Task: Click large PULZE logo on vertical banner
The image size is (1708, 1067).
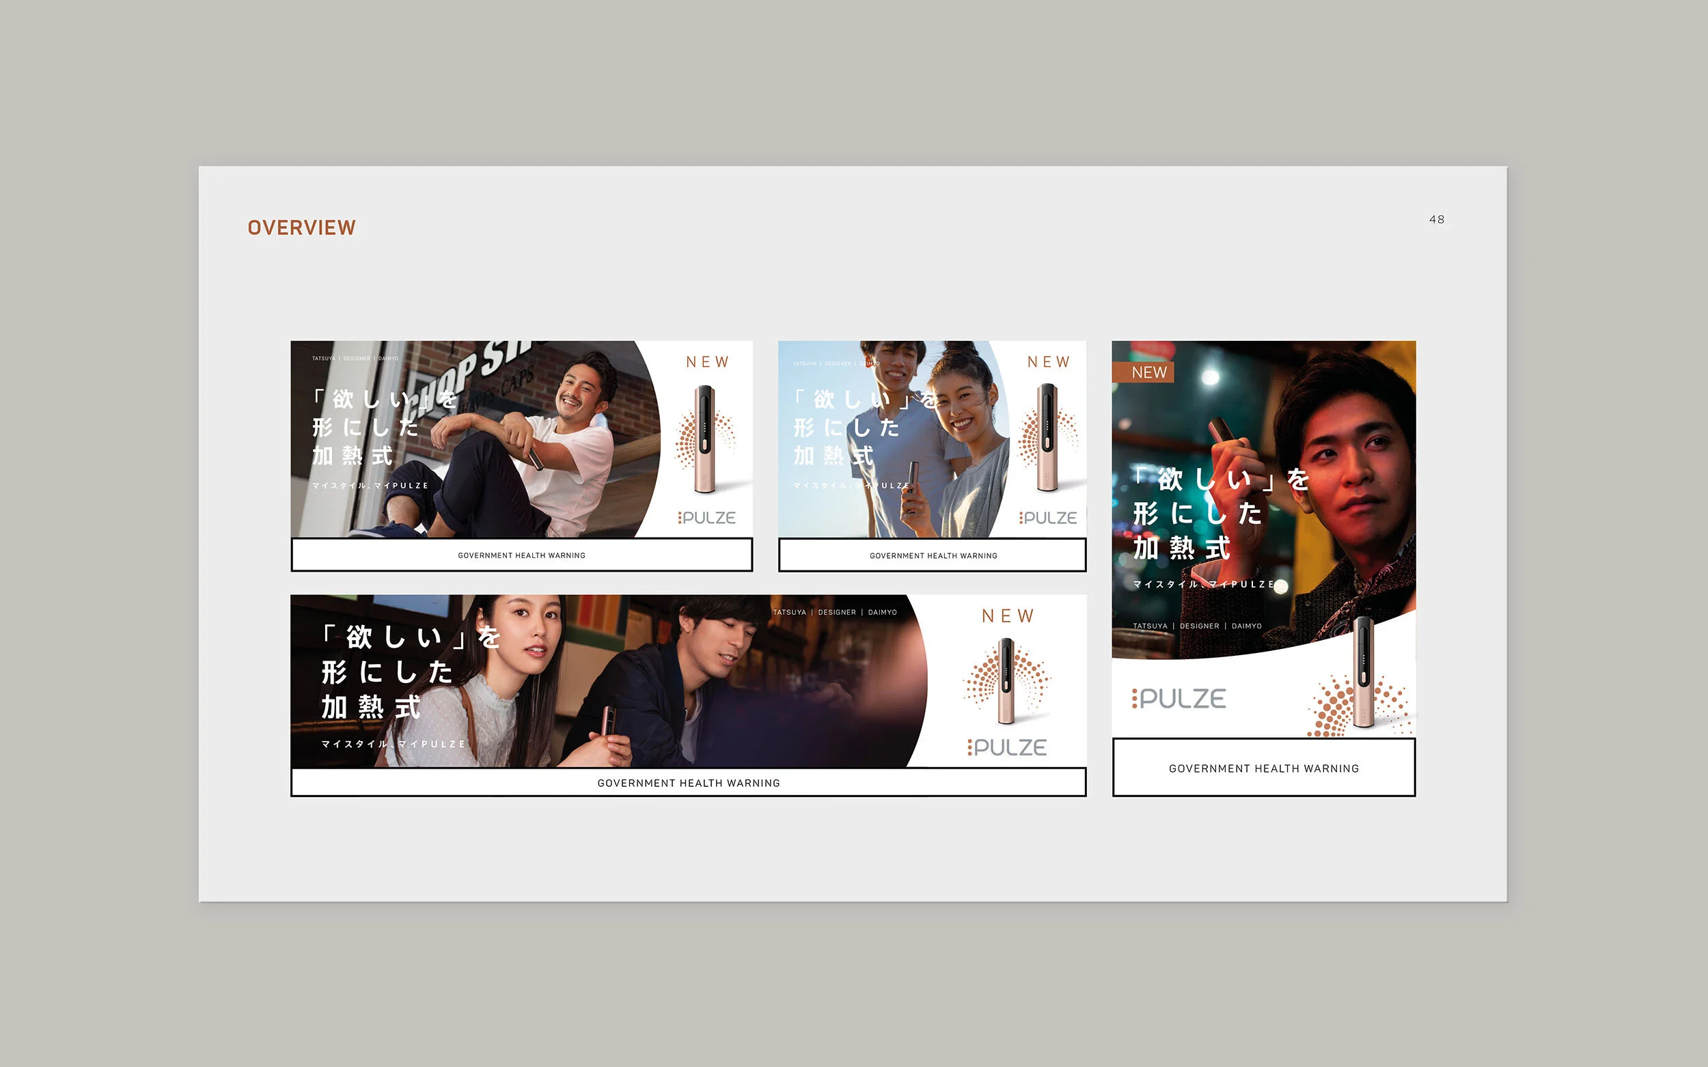Action: click(x=1179, y=699)
